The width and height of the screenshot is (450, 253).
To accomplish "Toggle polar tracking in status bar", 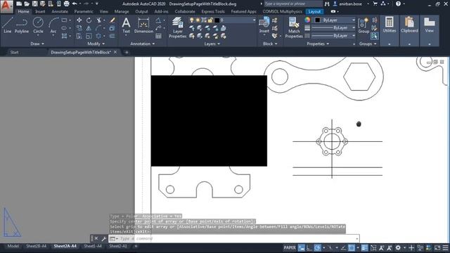I will point(317,247).
